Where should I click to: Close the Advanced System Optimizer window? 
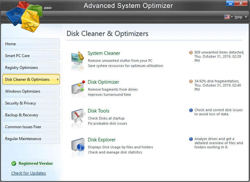(241, 3)
